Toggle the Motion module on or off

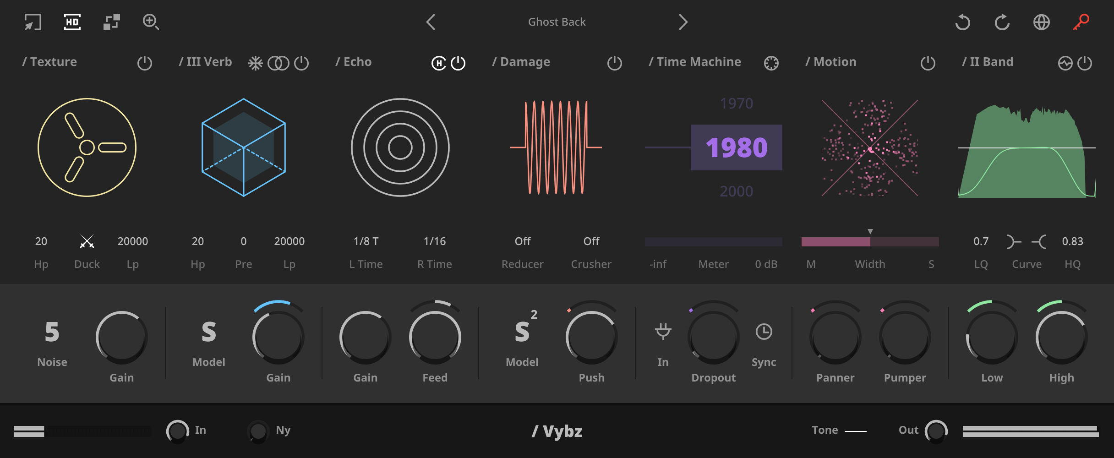928,63
